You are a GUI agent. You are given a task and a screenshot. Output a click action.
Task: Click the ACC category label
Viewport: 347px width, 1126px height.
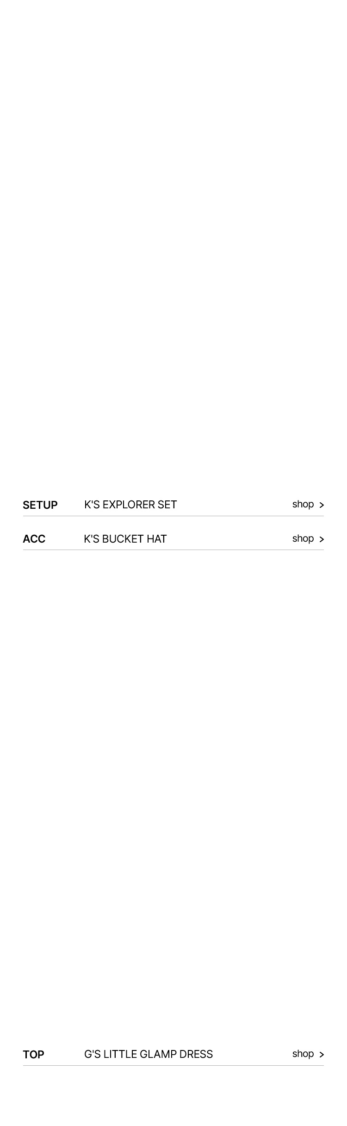[x=34, y=539]
